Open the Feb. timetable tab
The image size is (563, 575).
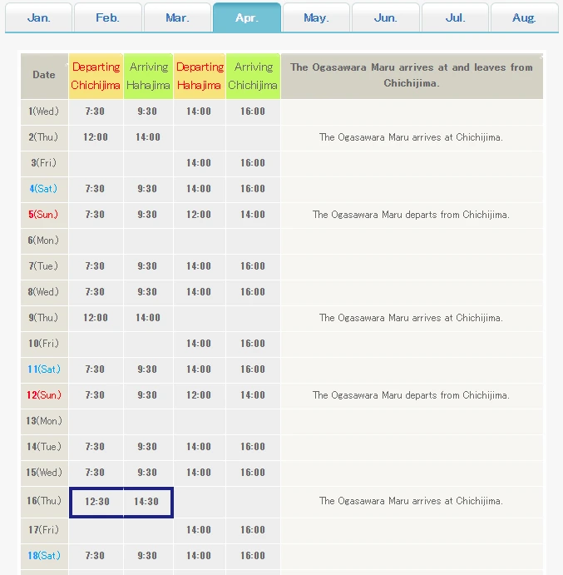(108, 17)
